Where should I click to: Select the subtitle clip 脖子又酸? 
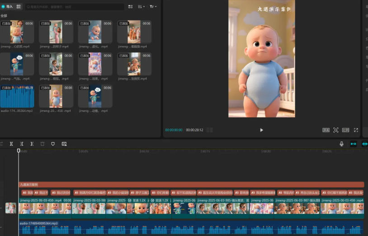click(139, 193)
